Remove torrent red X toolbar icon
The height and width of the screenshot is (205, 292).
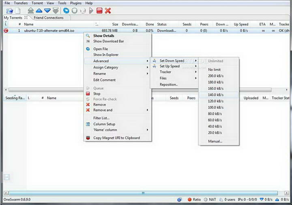108,11
